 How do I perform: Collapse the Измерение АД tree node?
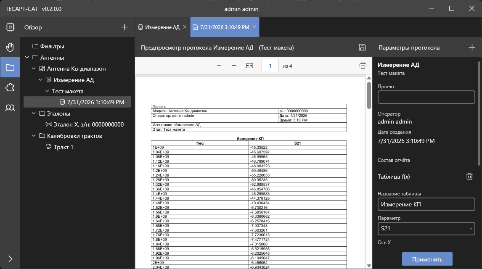(40, 80)
